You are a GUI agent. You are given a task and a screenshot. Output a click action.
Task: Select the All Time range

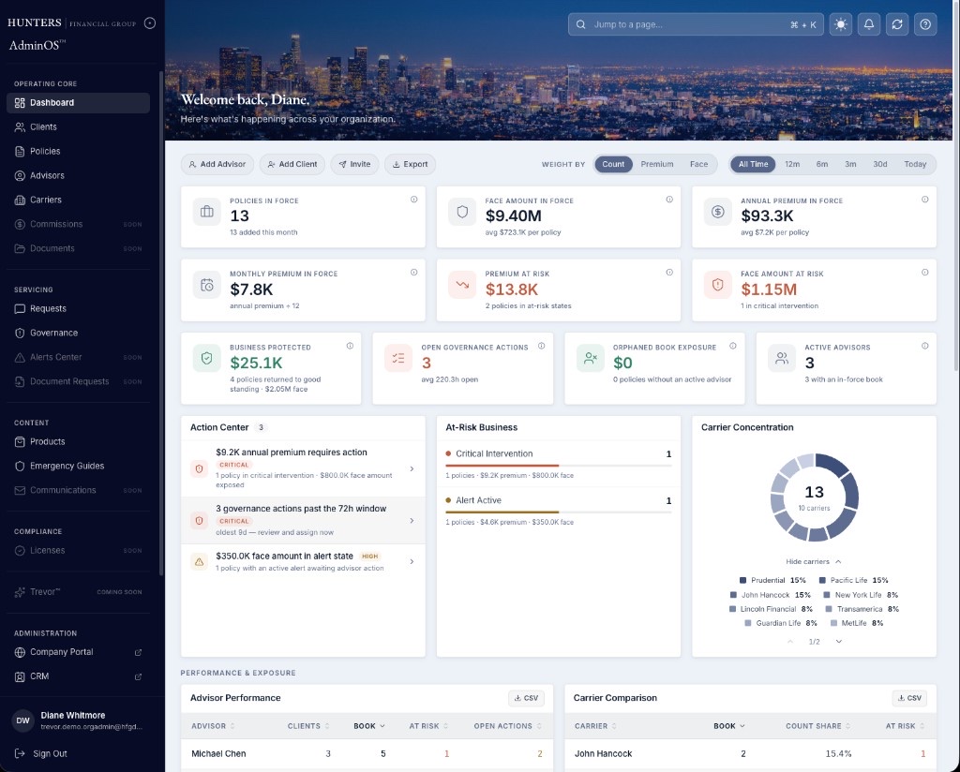[x=753, y=164]
